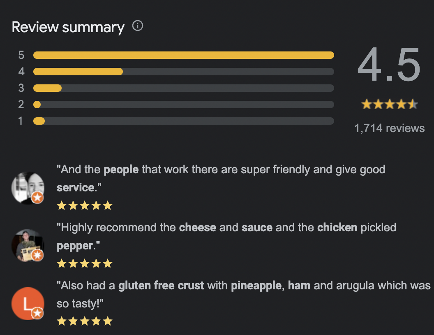Select the five-star row under the pineapple review
The width and height of the screenshot is (434, 335).
[85, 321]
